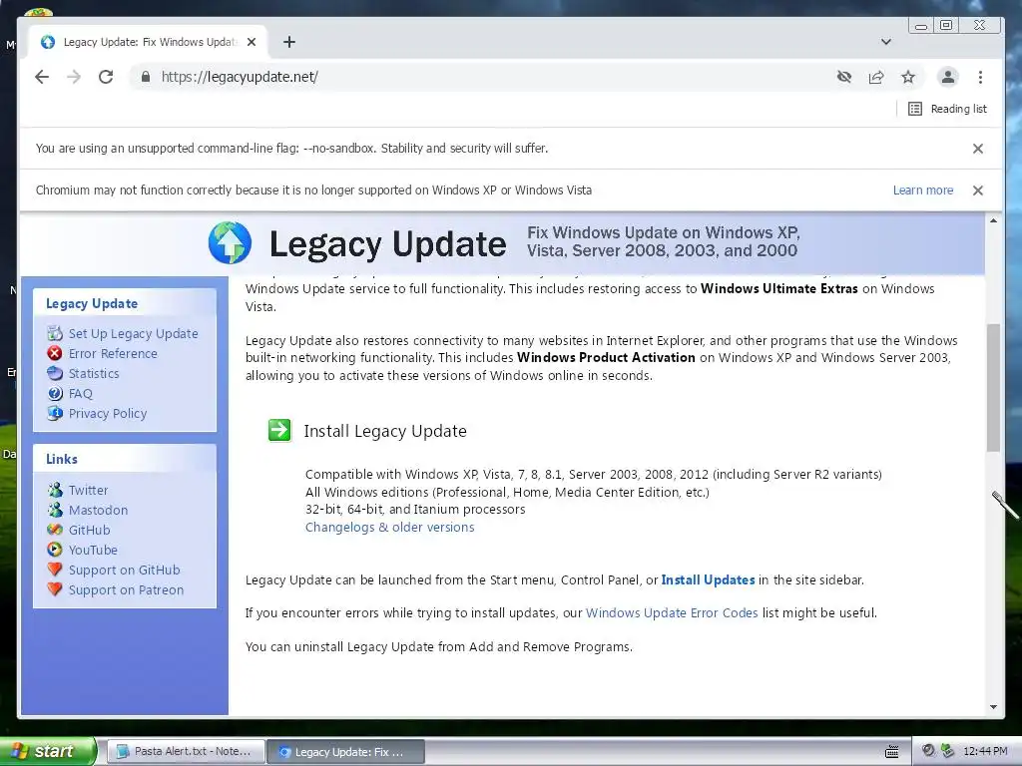Follow the Install Updates link
The width and height of the screenshot is (1022, 766).
708,579
